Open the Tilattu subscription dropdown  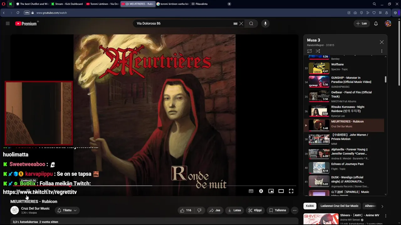tap(67, 210)
